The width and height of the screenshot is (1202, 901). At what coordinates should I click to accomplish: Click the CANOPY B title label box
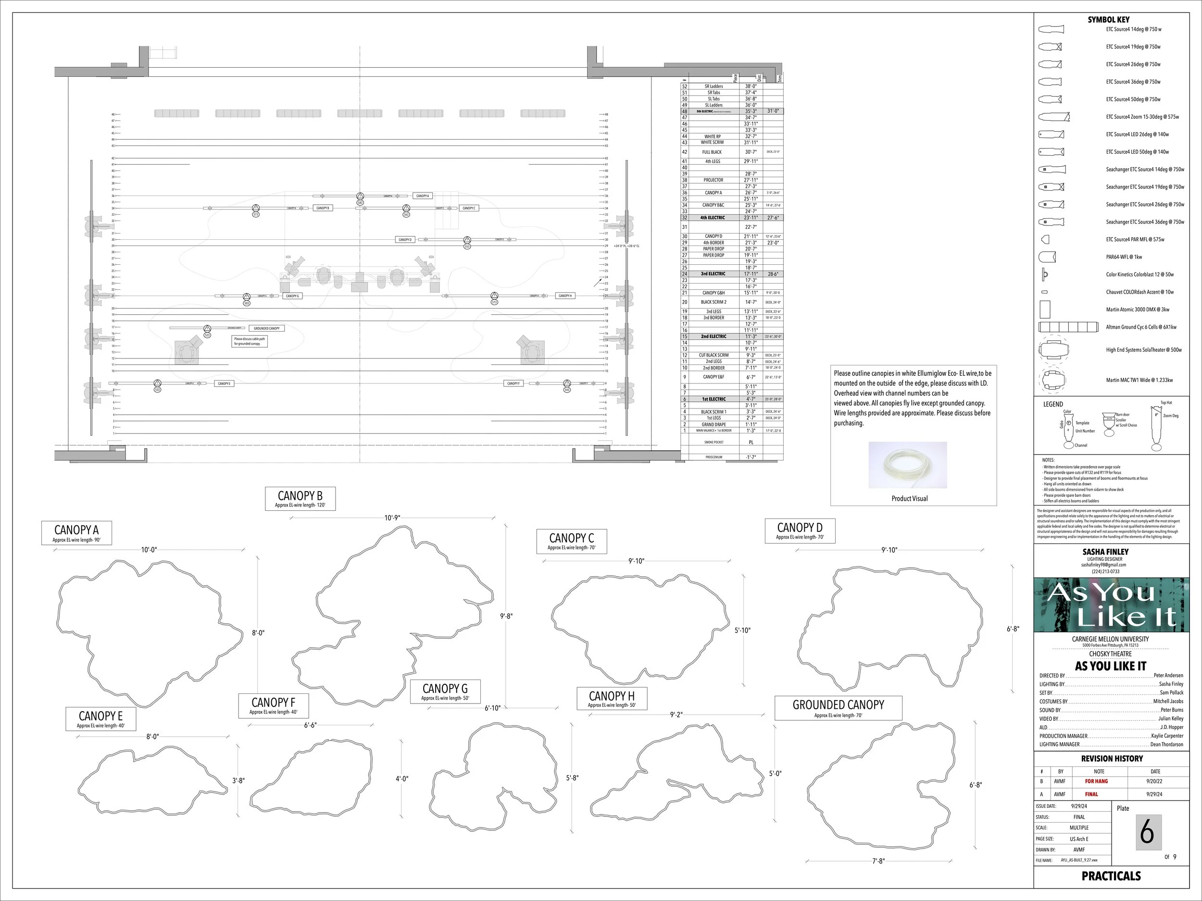[x=300, y=499]
